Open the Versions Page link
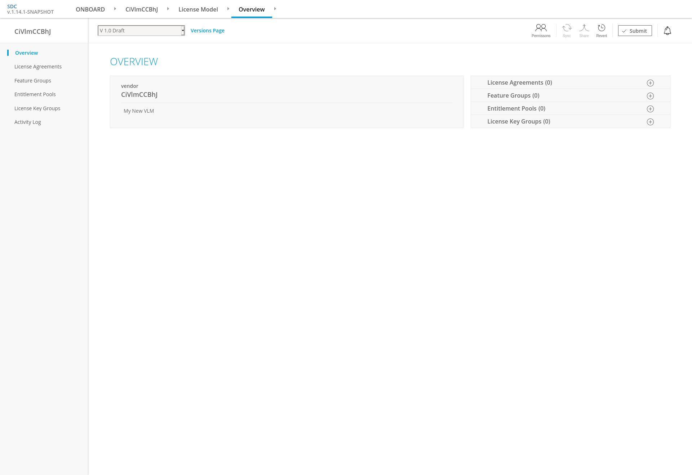The height and width of the screenshot is (475, 692). coord(207,31)
